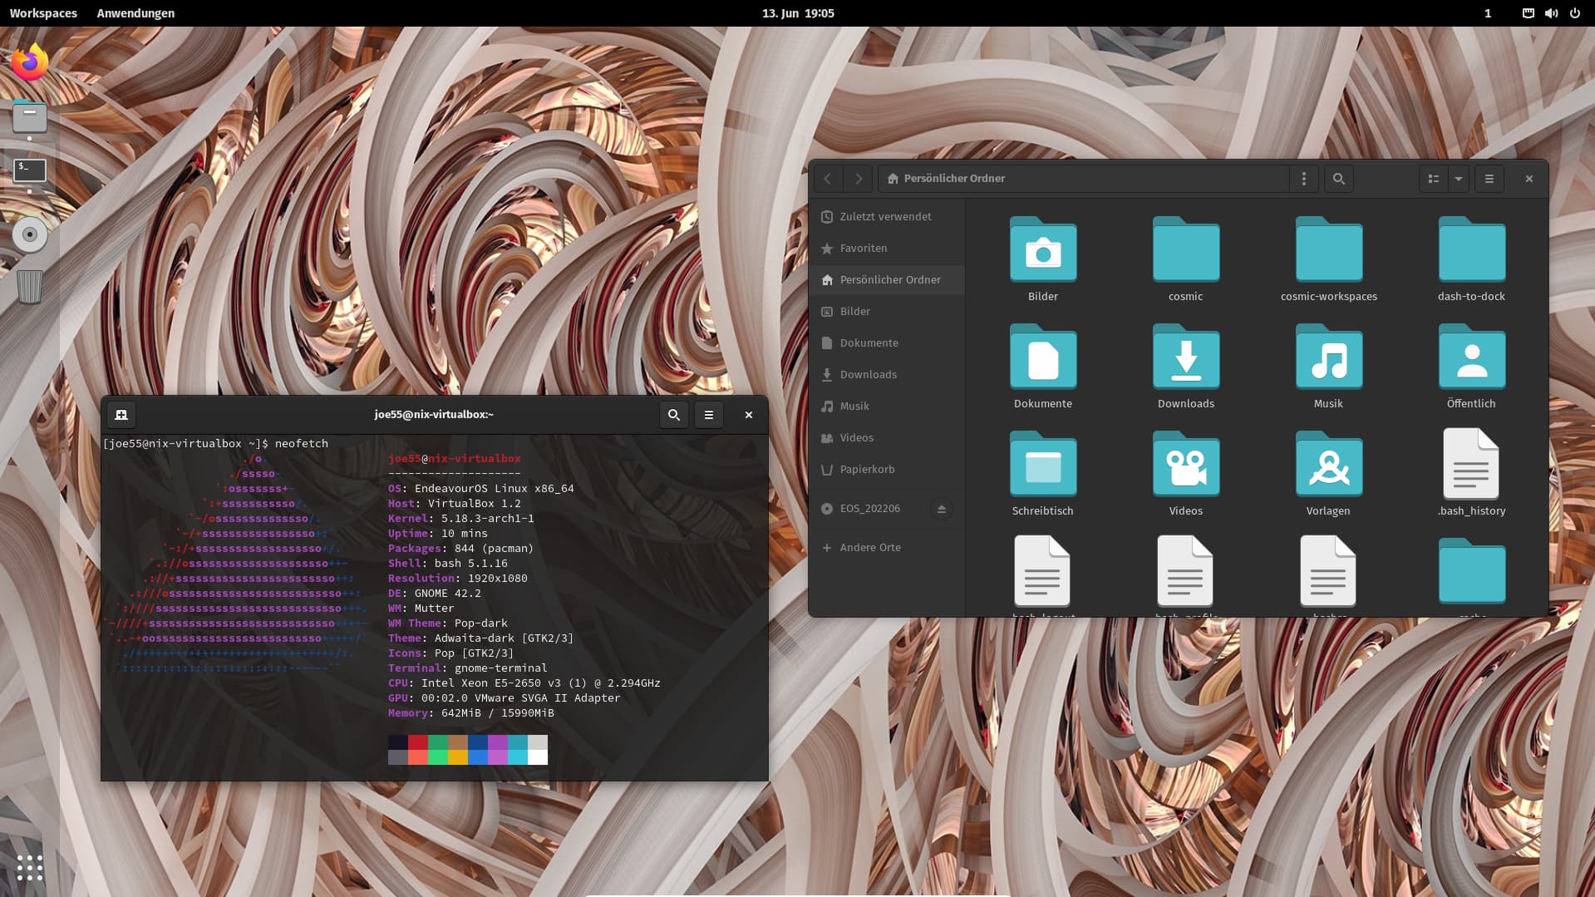Open the terminal hamburger menu

(x=709, y=415)
